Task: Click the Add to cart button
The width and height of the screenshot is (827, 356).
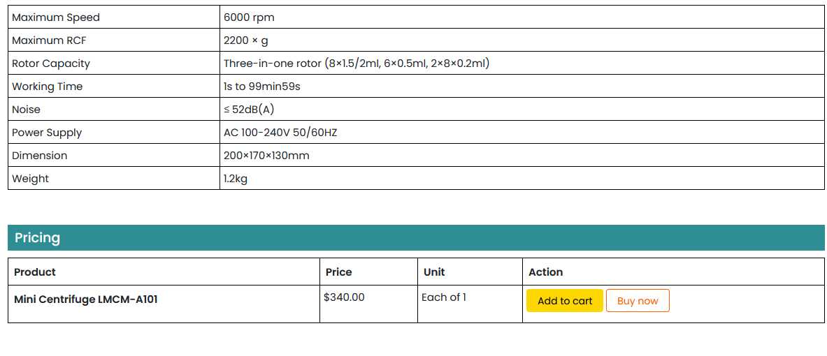Action: point(564,301)
